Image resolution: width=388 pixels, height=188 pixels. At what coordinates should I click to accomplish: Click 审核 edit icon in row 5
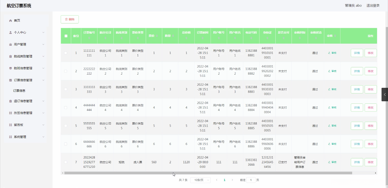coord(329,126)
